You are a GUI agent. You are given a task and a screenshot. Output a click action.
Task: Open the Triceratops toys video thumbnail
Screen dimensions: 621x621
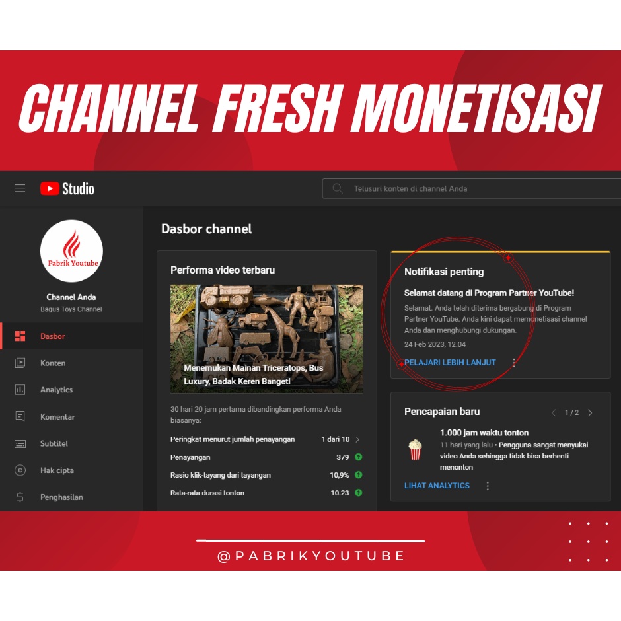tap(266, 338)
